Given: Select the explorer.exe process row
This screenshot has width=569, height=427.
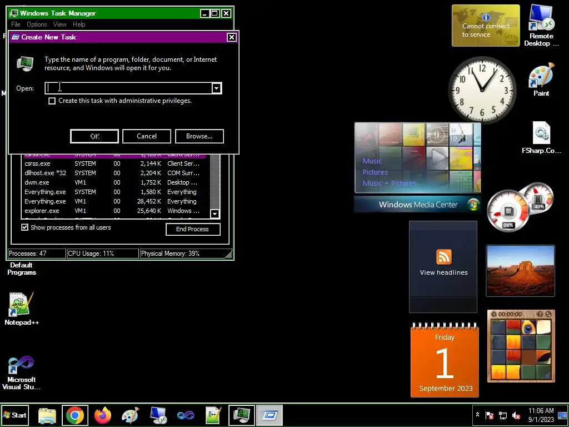Looking at the screenshot, I should (x=116, y=211).
